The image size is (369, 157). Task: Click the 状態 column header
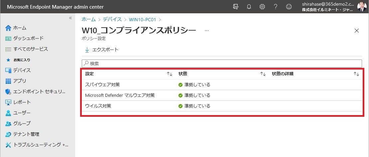click(183, 74)
